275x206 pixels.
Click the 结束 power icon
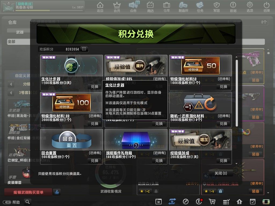click(267, 7)
